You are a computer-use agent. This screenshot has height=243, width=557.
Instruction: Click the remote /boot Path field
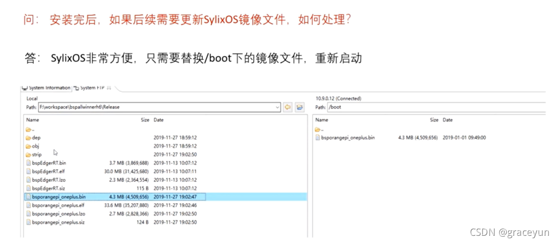pos(436,107)
